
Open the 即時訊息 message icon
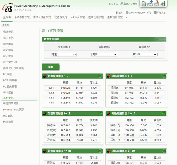[x=155, y=12]
